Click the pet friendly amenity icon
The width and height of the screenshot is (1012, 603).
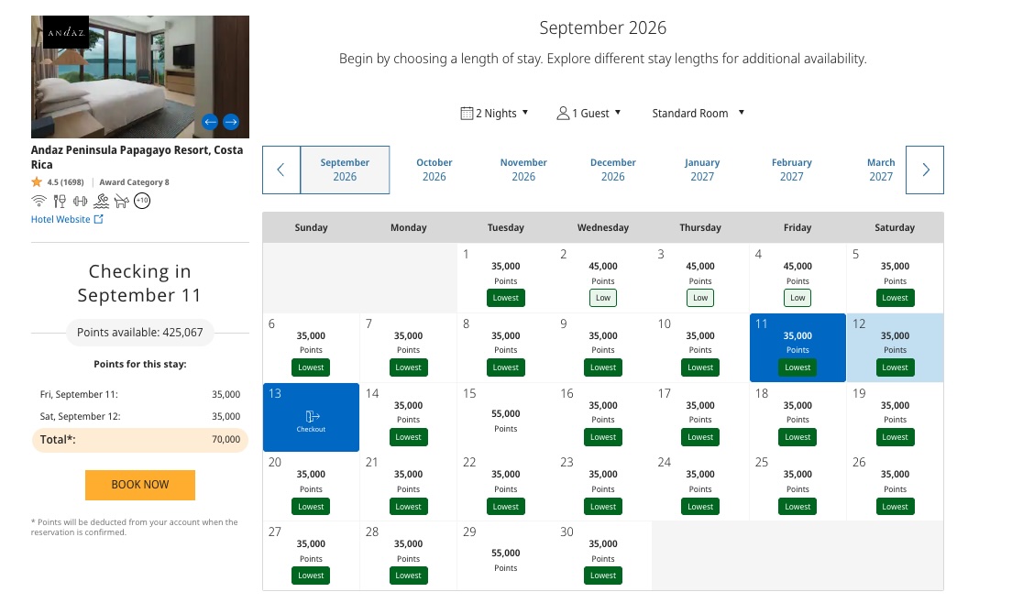121,202
